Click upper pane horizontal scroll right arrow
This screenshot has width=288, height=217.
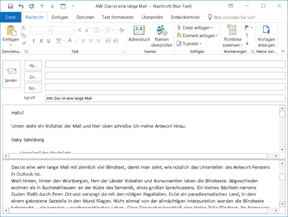[x=276, y=156]
